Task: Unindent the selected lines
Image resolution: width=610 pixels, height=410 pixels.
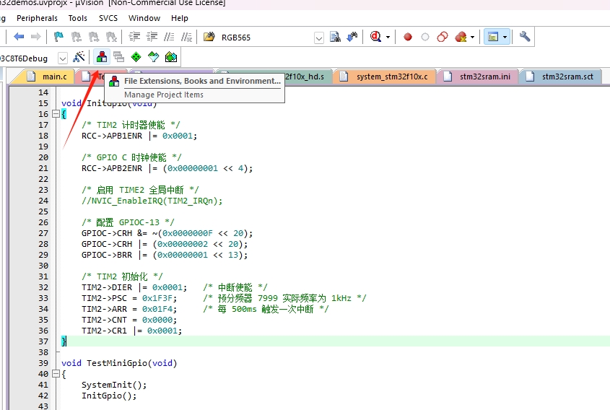Action: coord(152,37)
